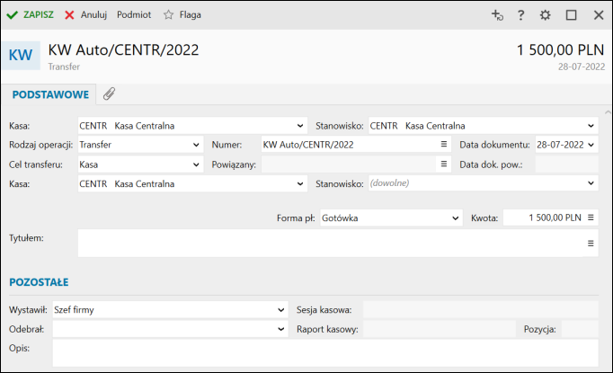The height and width of the screenshot is (373, 613).
Task: Open settings gear icon in header
Action: (x=545, y=15)
